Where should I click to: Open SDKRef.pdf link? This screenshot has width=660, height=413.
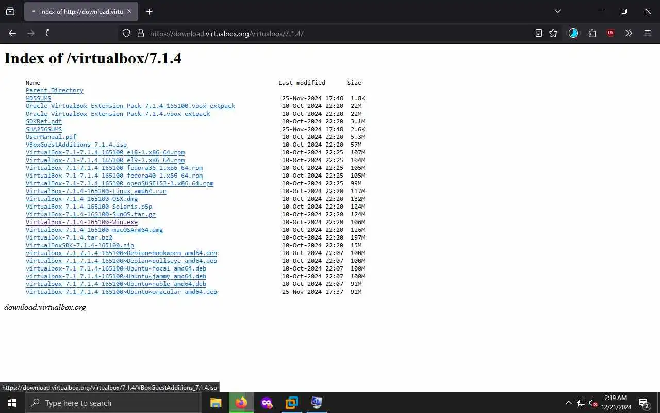click(x=44, y=121)
